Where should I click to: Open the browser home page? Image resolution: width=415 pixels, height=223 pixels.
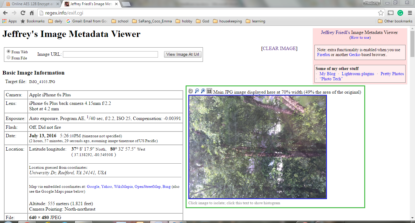click(32, 13)
